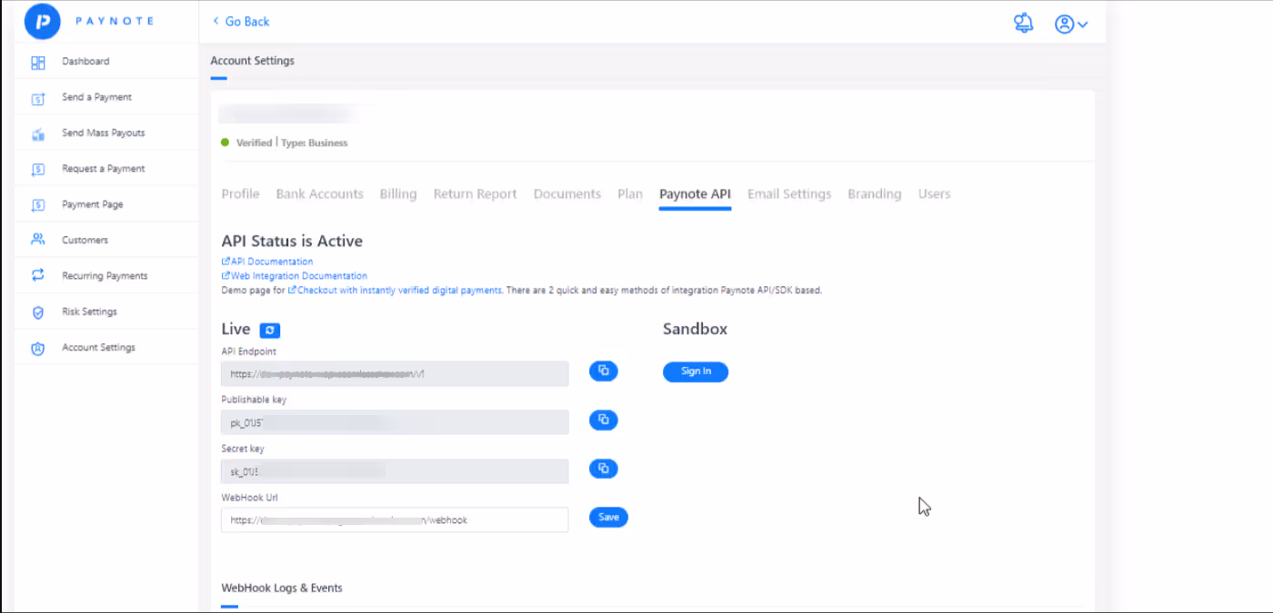Screen dimensions: 1273x613
Task: Select the Paynote API tab
Action: [x=695, y=194]
